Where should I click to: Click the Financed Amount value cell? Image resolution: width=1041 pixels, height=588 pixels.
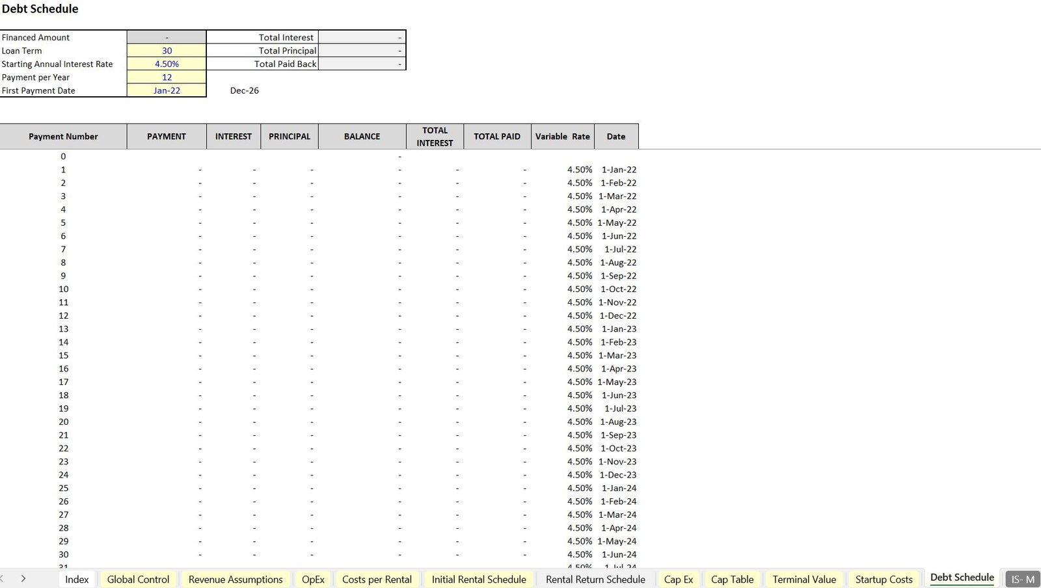click(167, 37)
